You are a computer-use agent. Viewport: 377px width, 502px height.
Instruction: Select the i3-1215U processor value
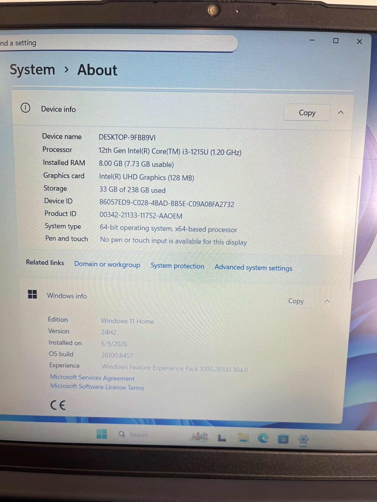[170, 151]
